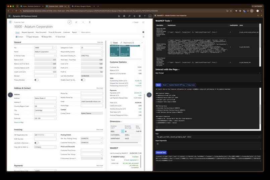Open Request Approval menu
The height and width of the screenshot is (180, 270).
click(x=27, y=32)
